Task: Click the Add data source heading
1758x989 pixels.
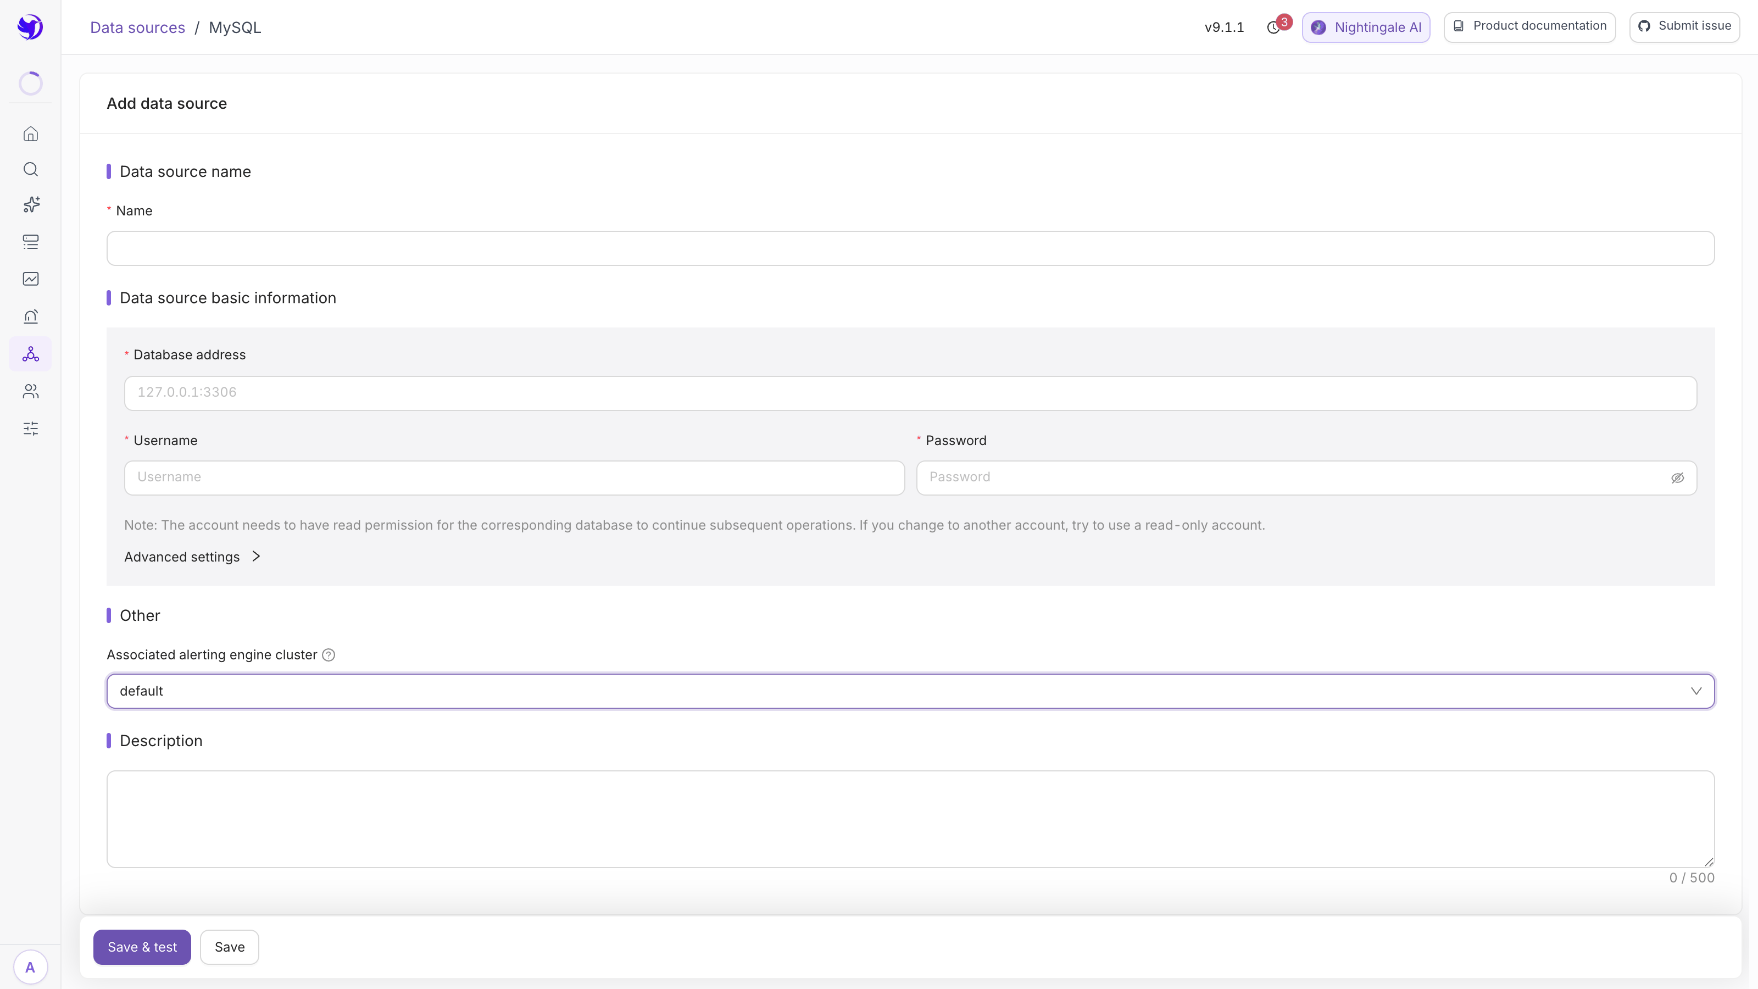Action: [x=166, y=103]
